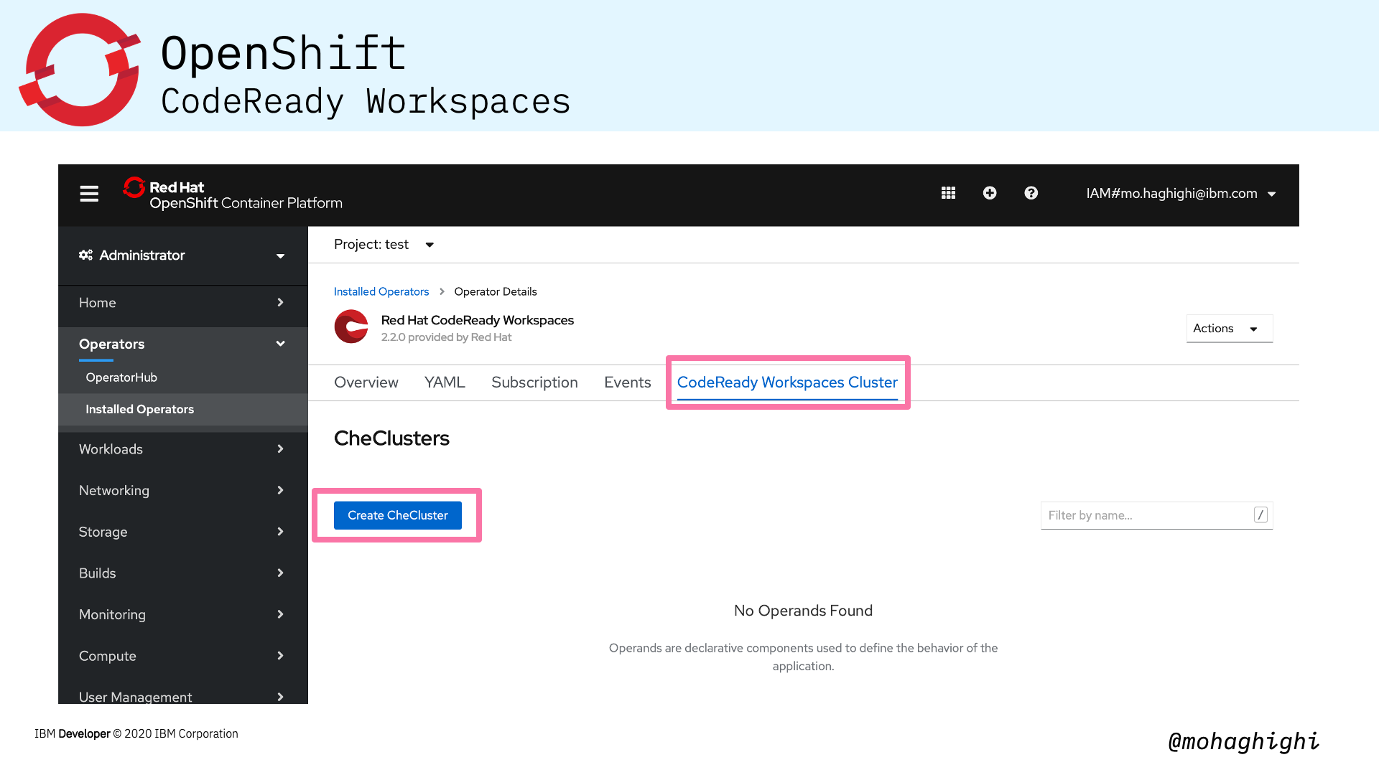Open the Project: test dropdown
Viewport: 1379px width, 775px height.
(384, 245)
